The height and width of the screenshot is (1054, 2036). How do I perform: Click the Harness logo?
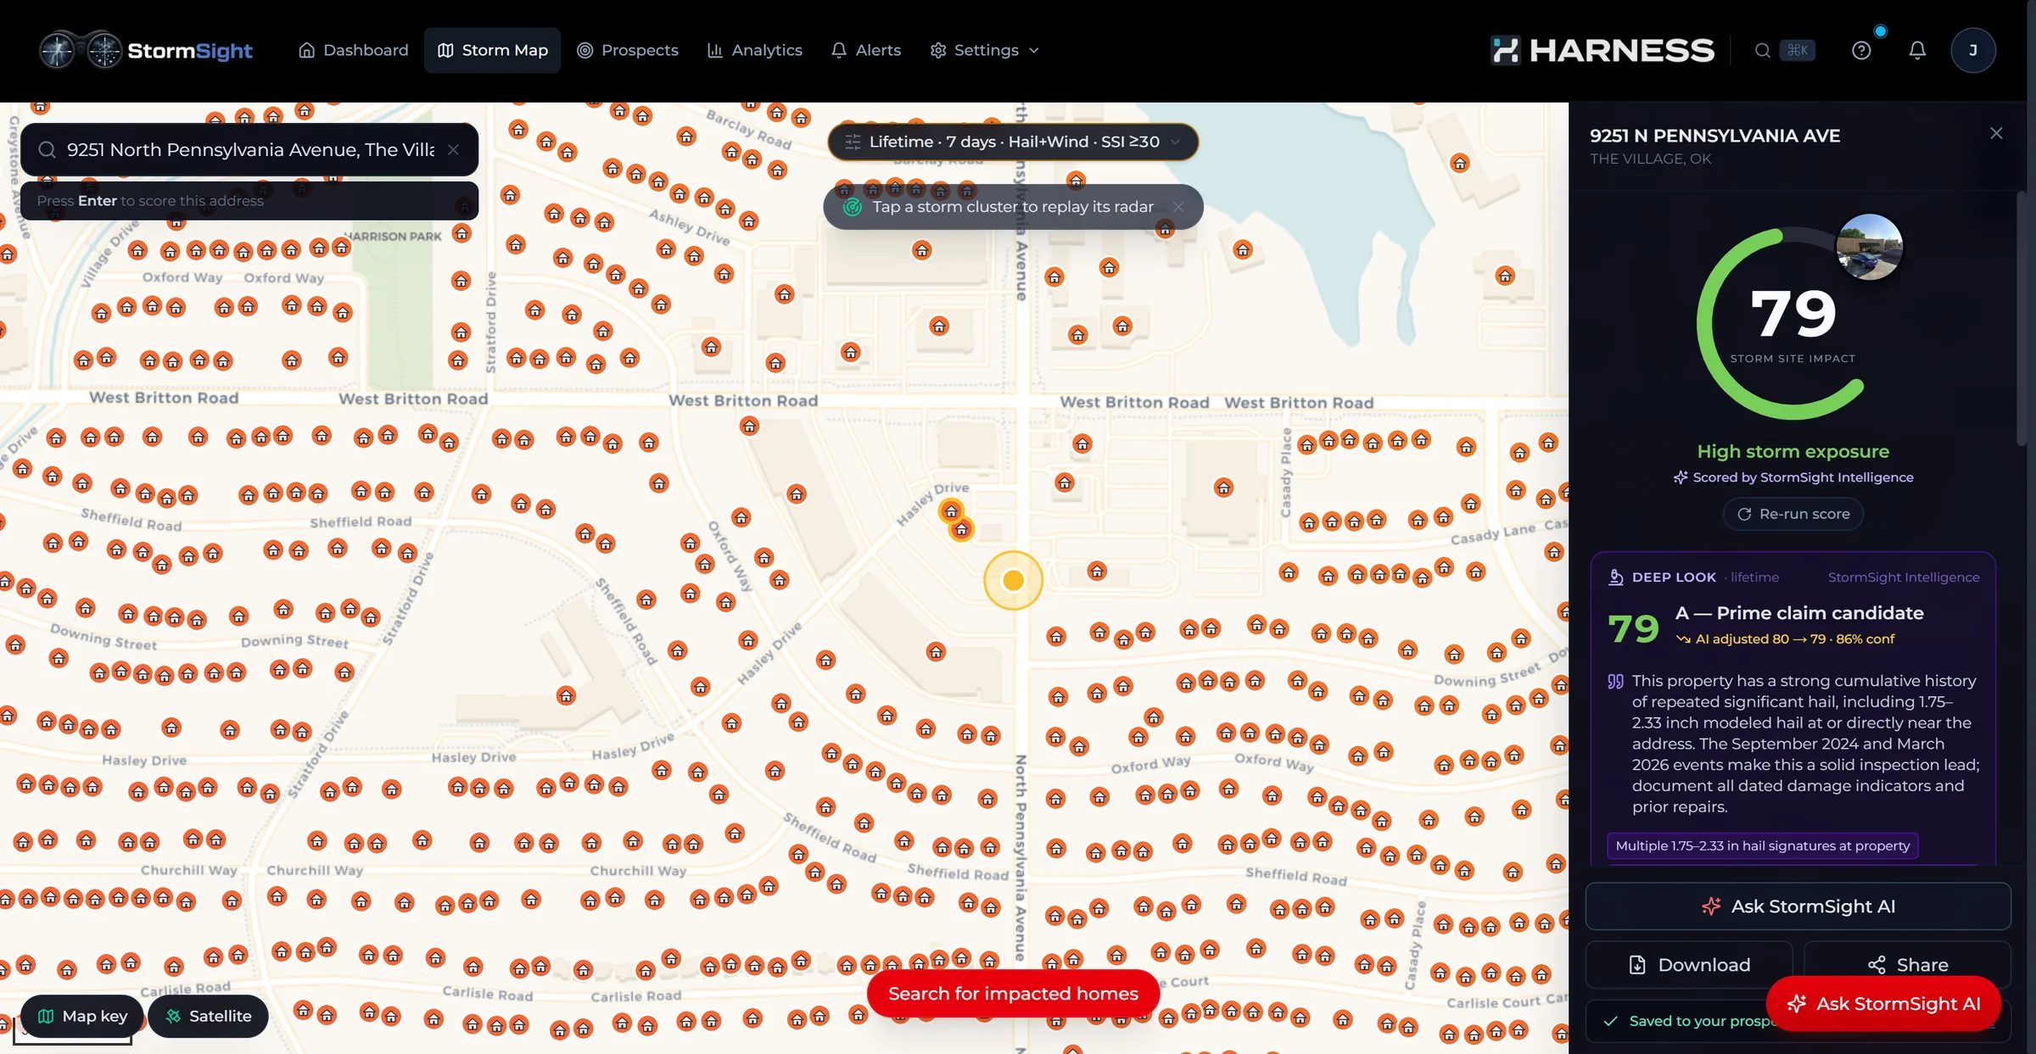click(x=1603, y=50)
